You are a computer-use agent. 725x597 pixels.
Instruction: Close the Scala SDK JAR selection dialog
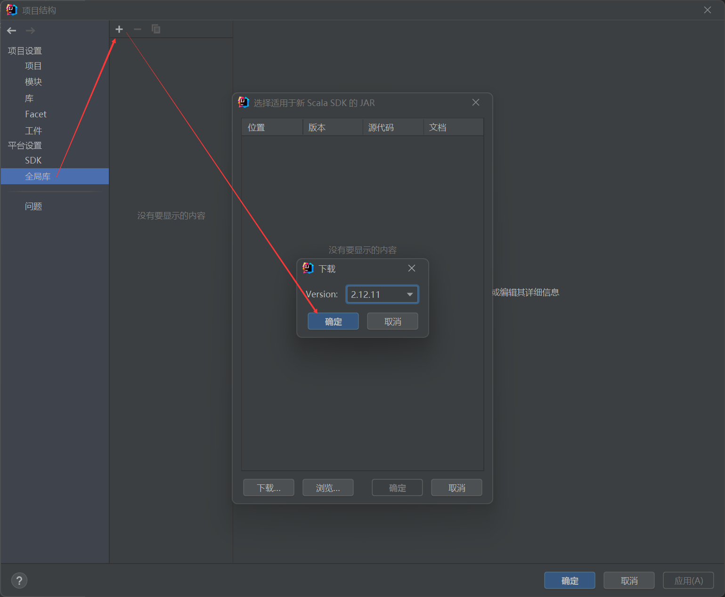pyautogui.click(x=476, y=102)
